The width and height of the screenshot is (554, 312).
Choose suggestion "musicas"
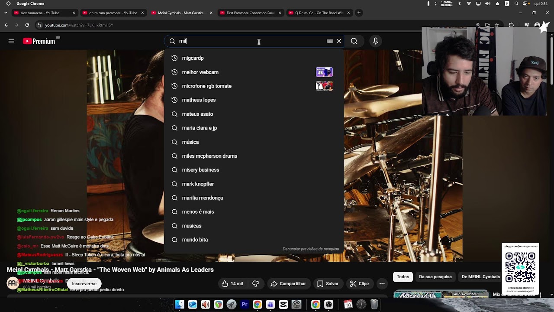tap(254, 226)
